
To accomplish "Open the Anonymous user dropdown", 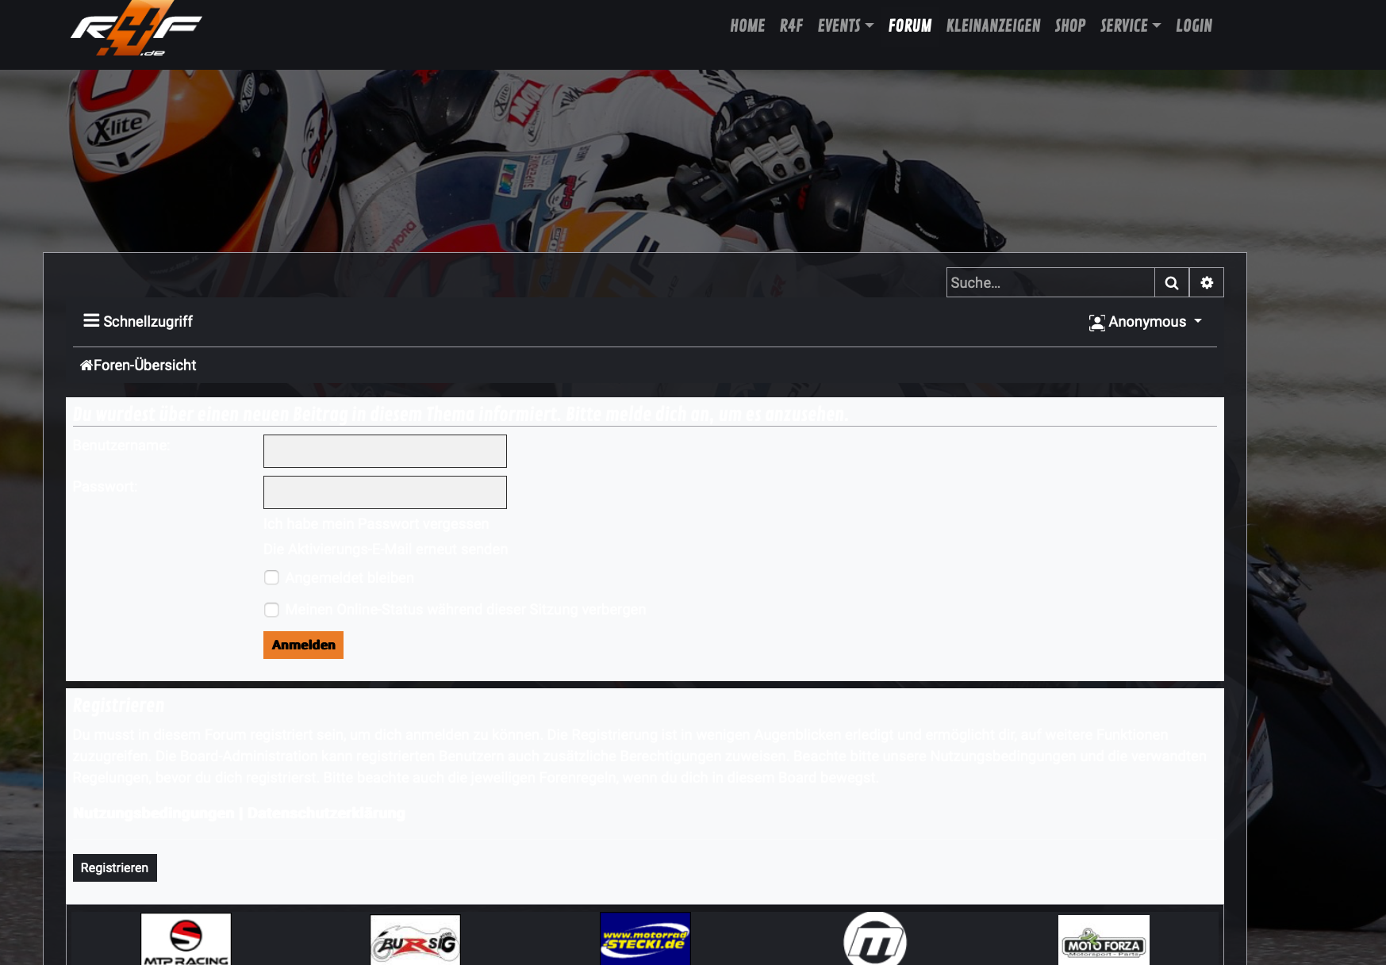I will tap(1145, 322).
